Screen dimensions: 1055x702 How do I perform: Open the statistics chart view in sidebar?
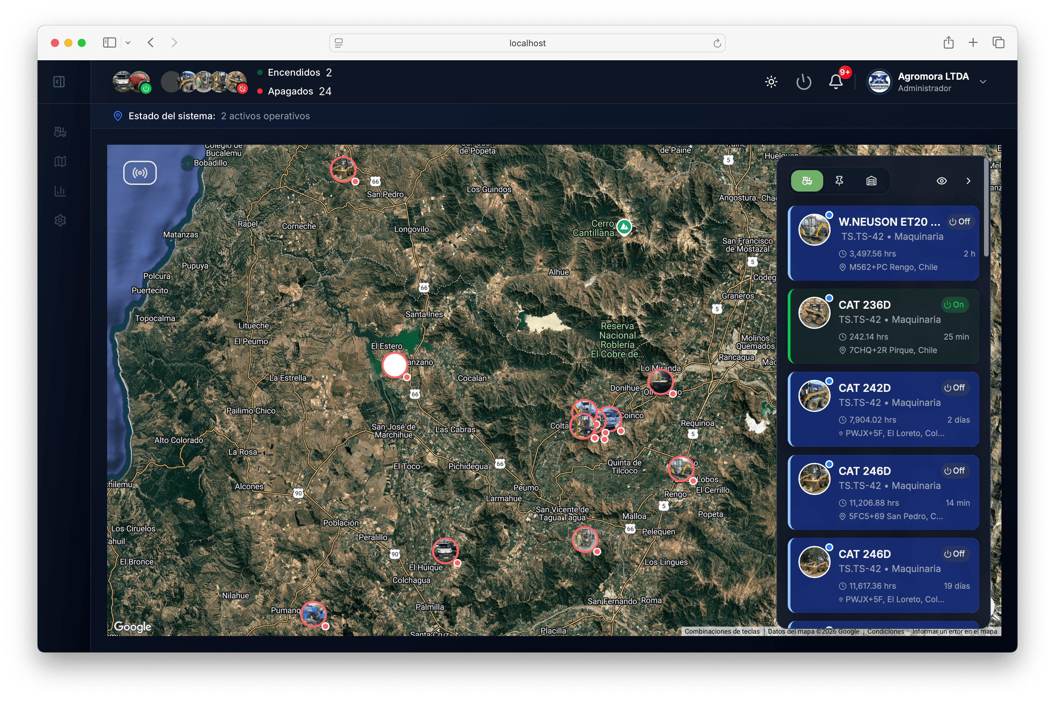click(60, 191)
